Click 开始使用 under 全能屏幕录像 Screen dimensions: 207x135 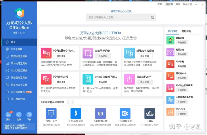[103, 56]
